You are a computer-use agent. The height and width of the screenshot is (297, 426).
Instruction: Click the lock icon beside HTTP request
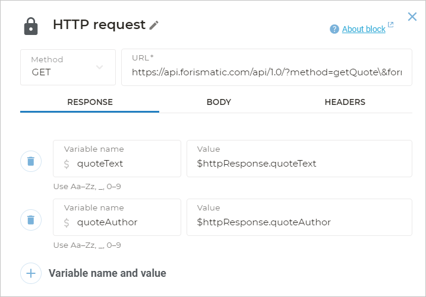click(30, 27)
